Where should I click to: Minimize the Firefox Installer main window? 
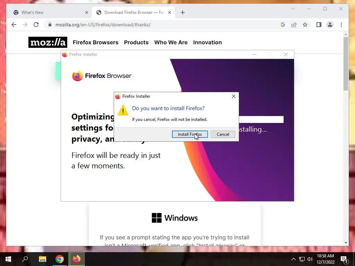[x=254, y=54]
